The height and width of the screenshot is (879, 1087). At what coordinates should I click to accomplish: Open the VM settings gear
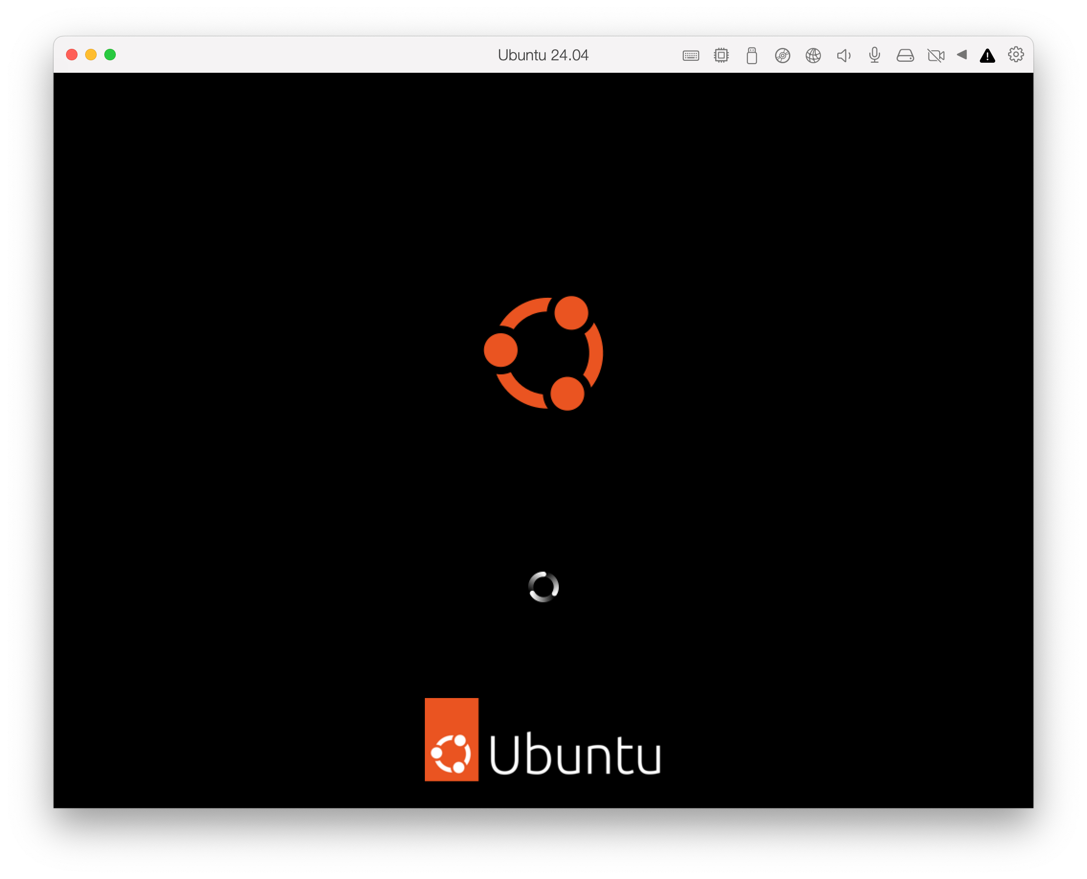tap(1016, 55)
